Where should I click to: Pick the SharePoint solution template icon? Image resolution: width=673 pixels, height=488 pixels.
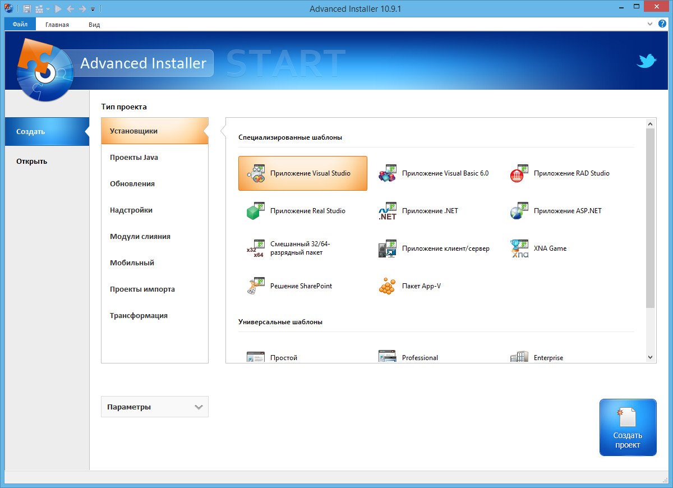click(255, 286)
